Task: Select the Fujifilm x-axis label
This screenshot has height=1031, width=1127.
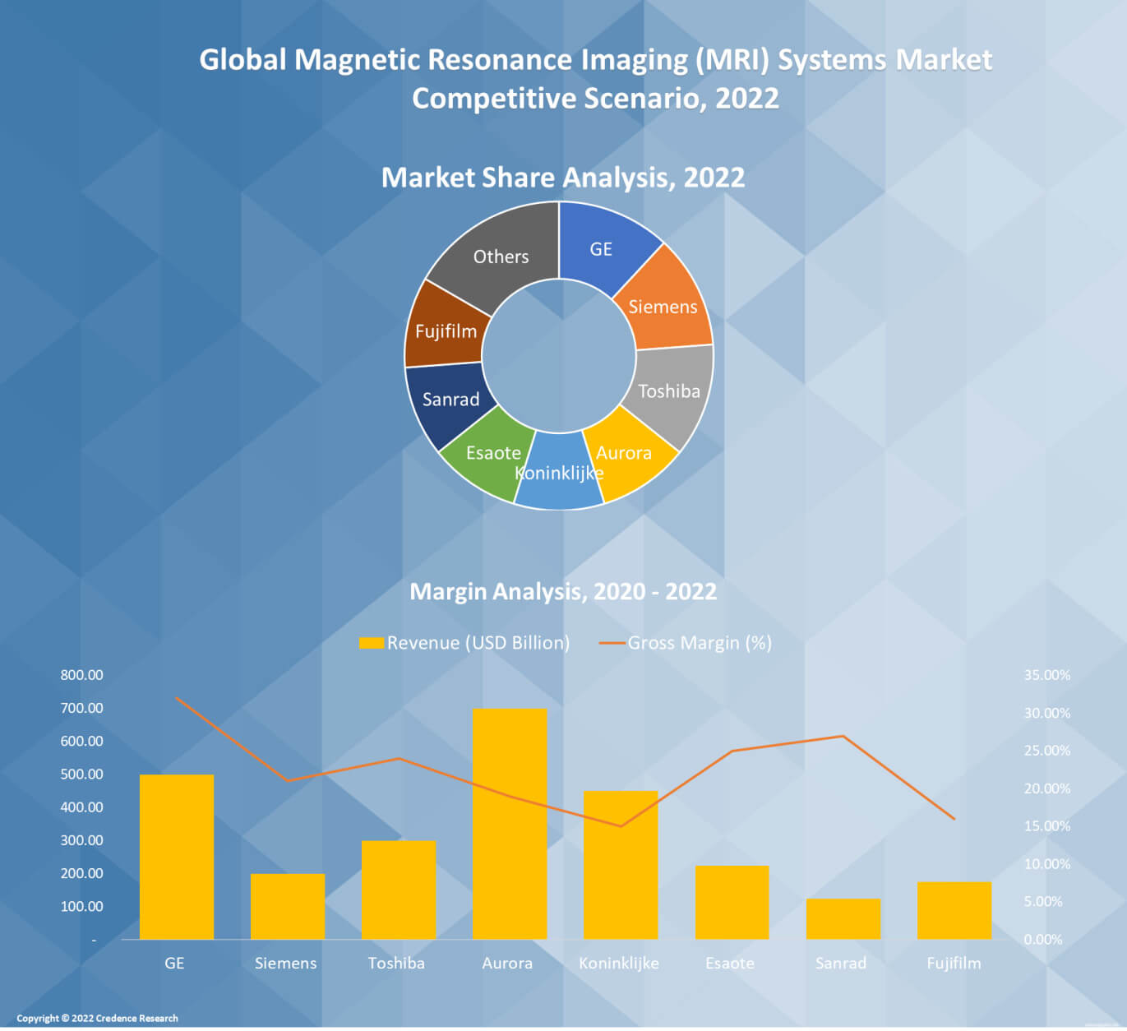Action: pyautogui.click(x=954, y=963)
